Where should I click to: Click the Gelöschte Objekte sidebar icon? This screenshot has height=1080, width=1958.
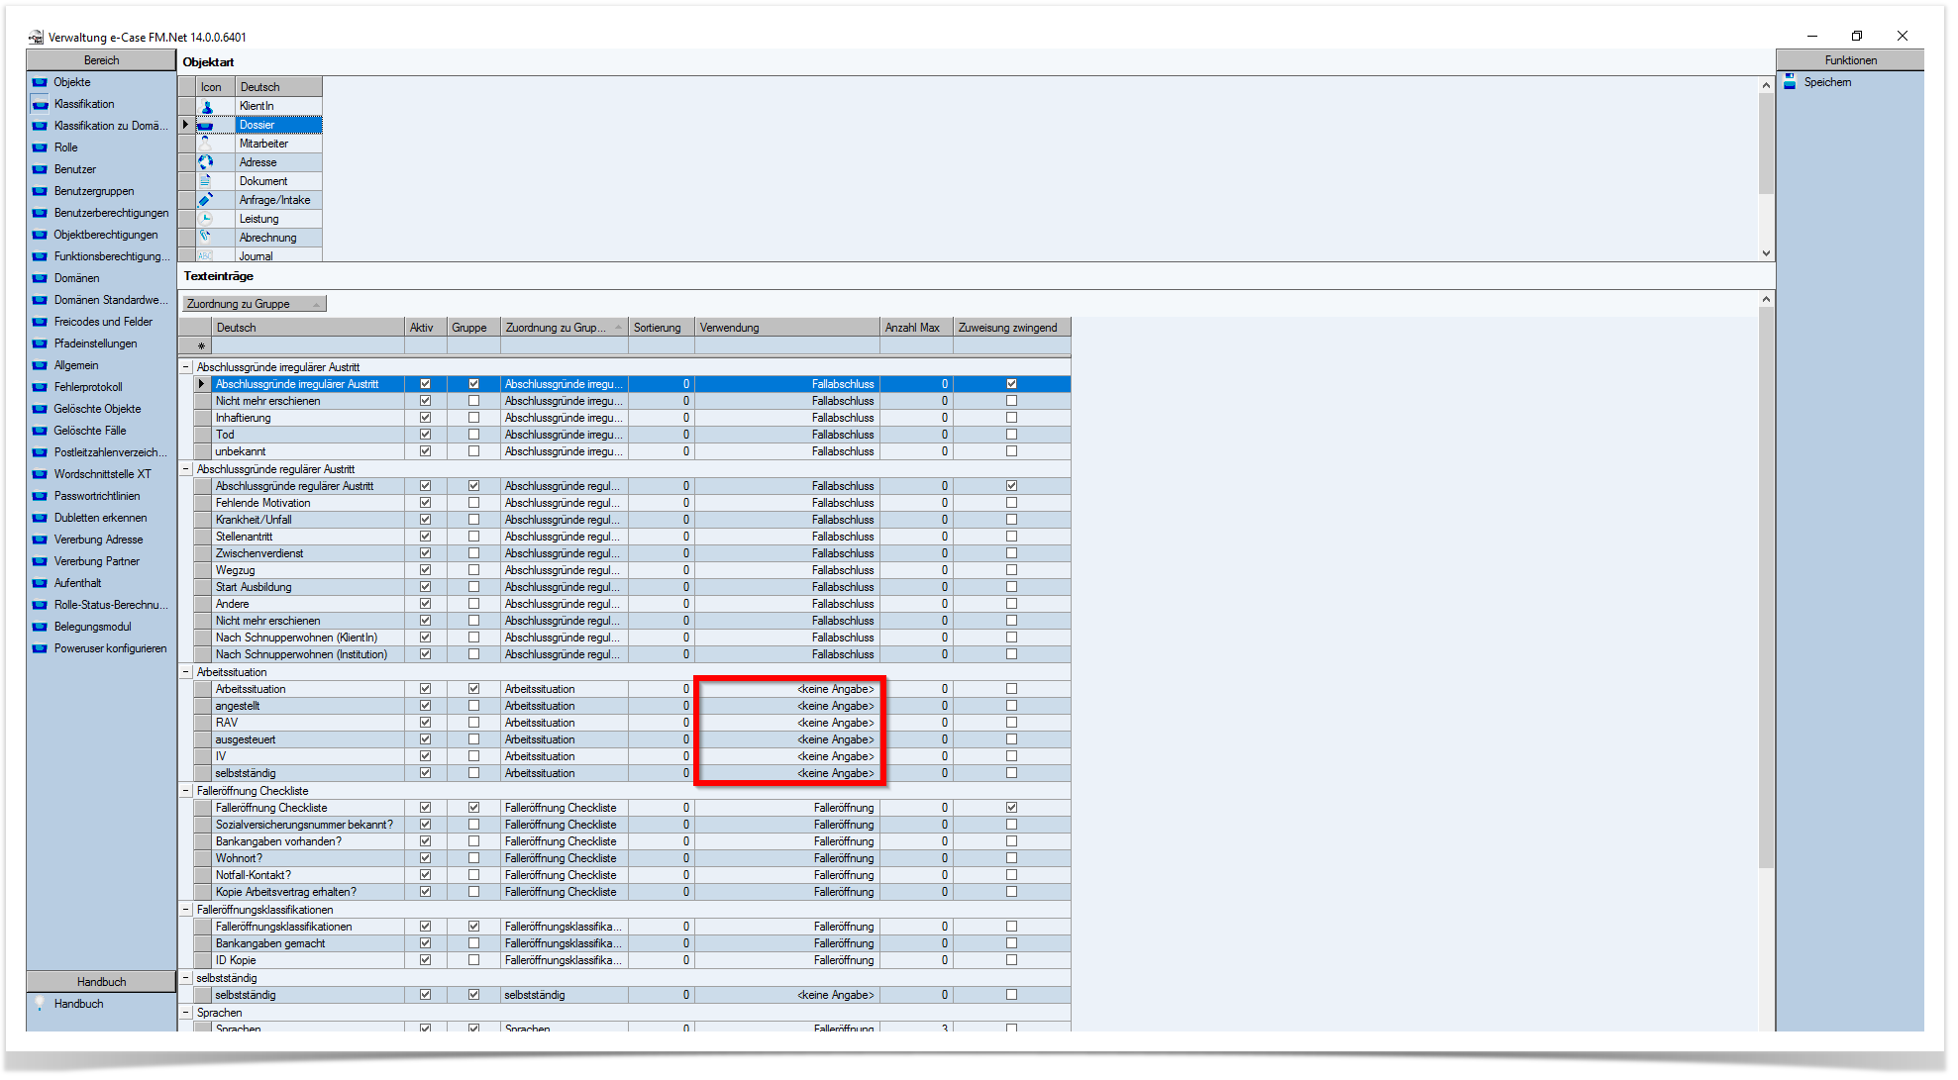[40, 409]
